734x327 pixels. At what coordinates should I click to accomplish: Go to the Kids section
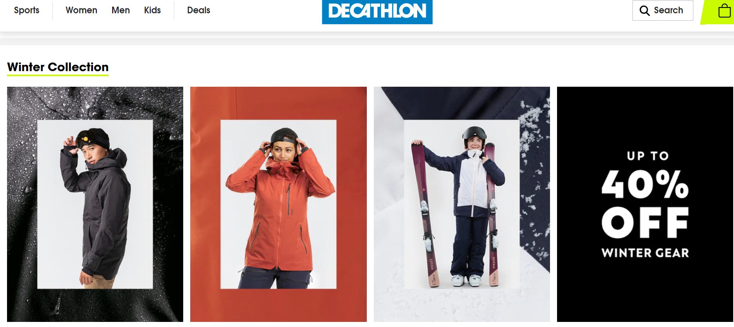pyautogui.click(x=152, y=10)
